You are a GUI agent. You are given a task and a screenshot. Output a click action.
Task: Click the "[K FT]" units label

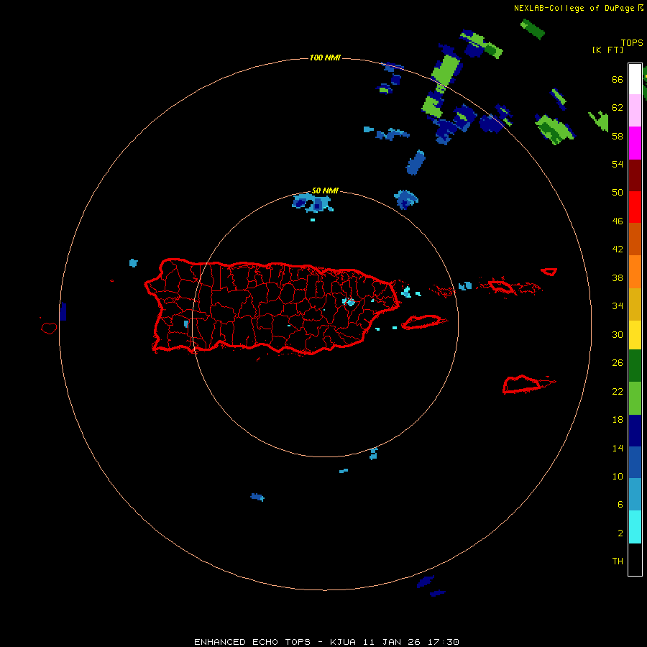pyautogui.click(x=607, y=50)
